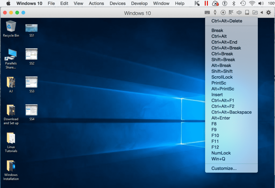Open the USB devices toolbar icon

215,12
